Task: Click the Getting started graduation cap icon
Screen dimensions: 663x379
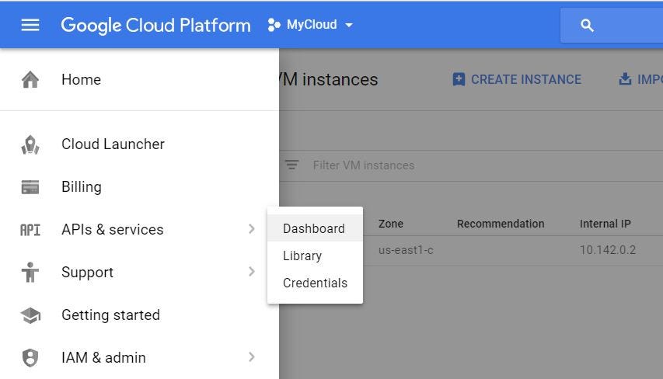Action: (30, 315)
